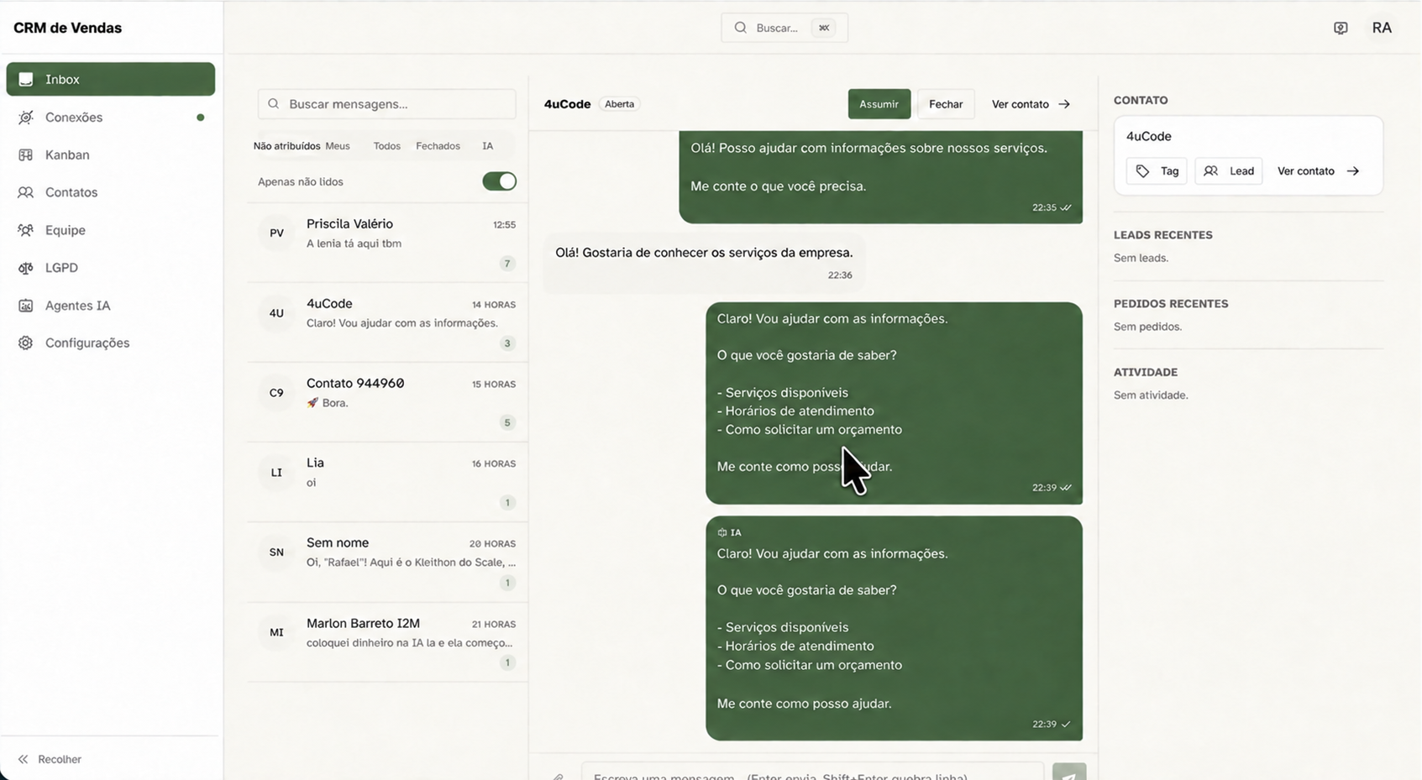Click the Fechar conversation button
Screen dimensions: 1422x780
tap(946, 104)
